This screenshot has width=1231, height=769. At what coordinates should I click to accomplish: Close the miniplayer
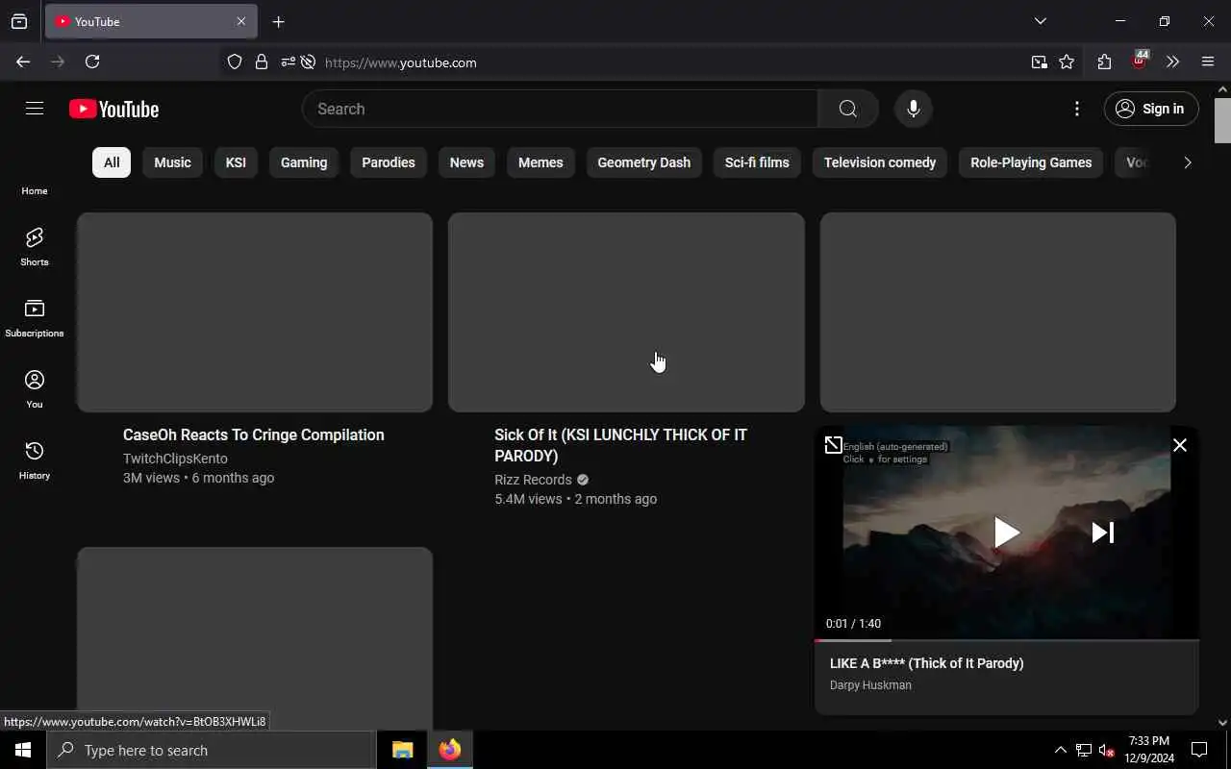point(1180,445)
